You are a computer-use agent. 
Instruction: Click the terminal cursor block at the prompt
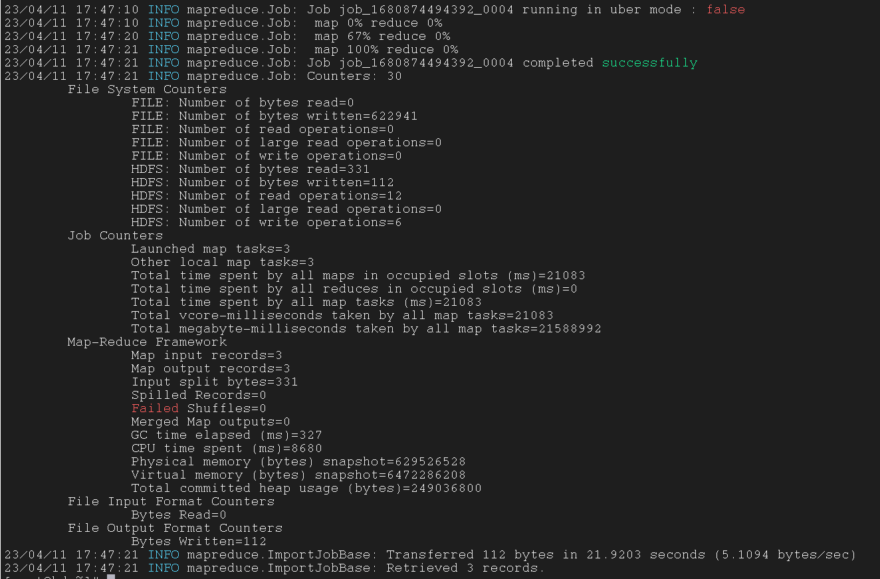(x=111, y=577)
